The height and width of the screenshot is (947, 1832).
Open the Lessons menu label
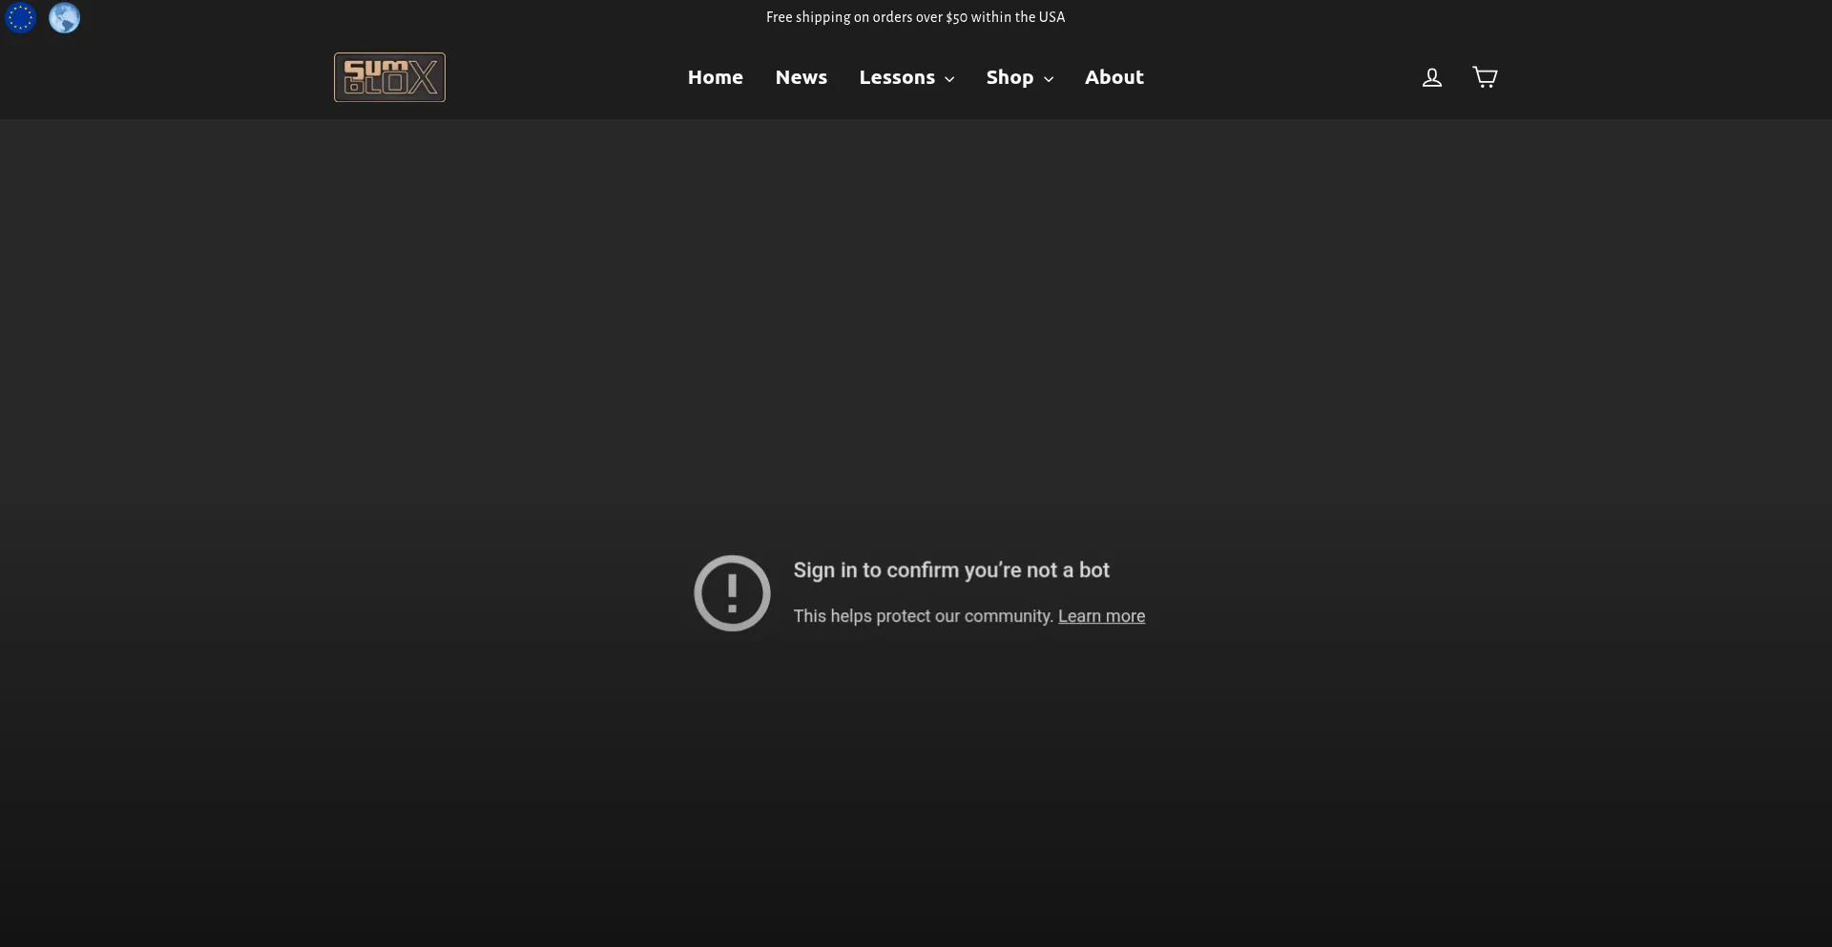coord(896,77)
